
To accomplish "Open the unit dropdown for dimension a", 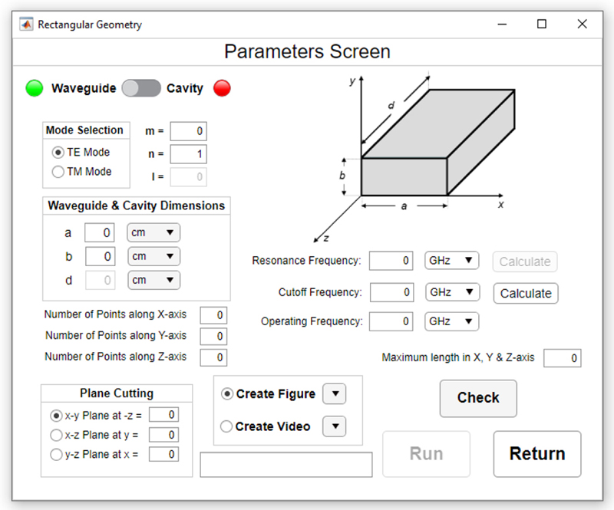I will coord(153,232).
